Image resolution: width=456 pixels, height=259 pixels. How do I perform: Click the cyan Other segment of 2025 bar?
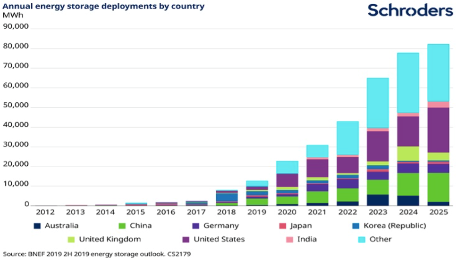coord(438,73)
